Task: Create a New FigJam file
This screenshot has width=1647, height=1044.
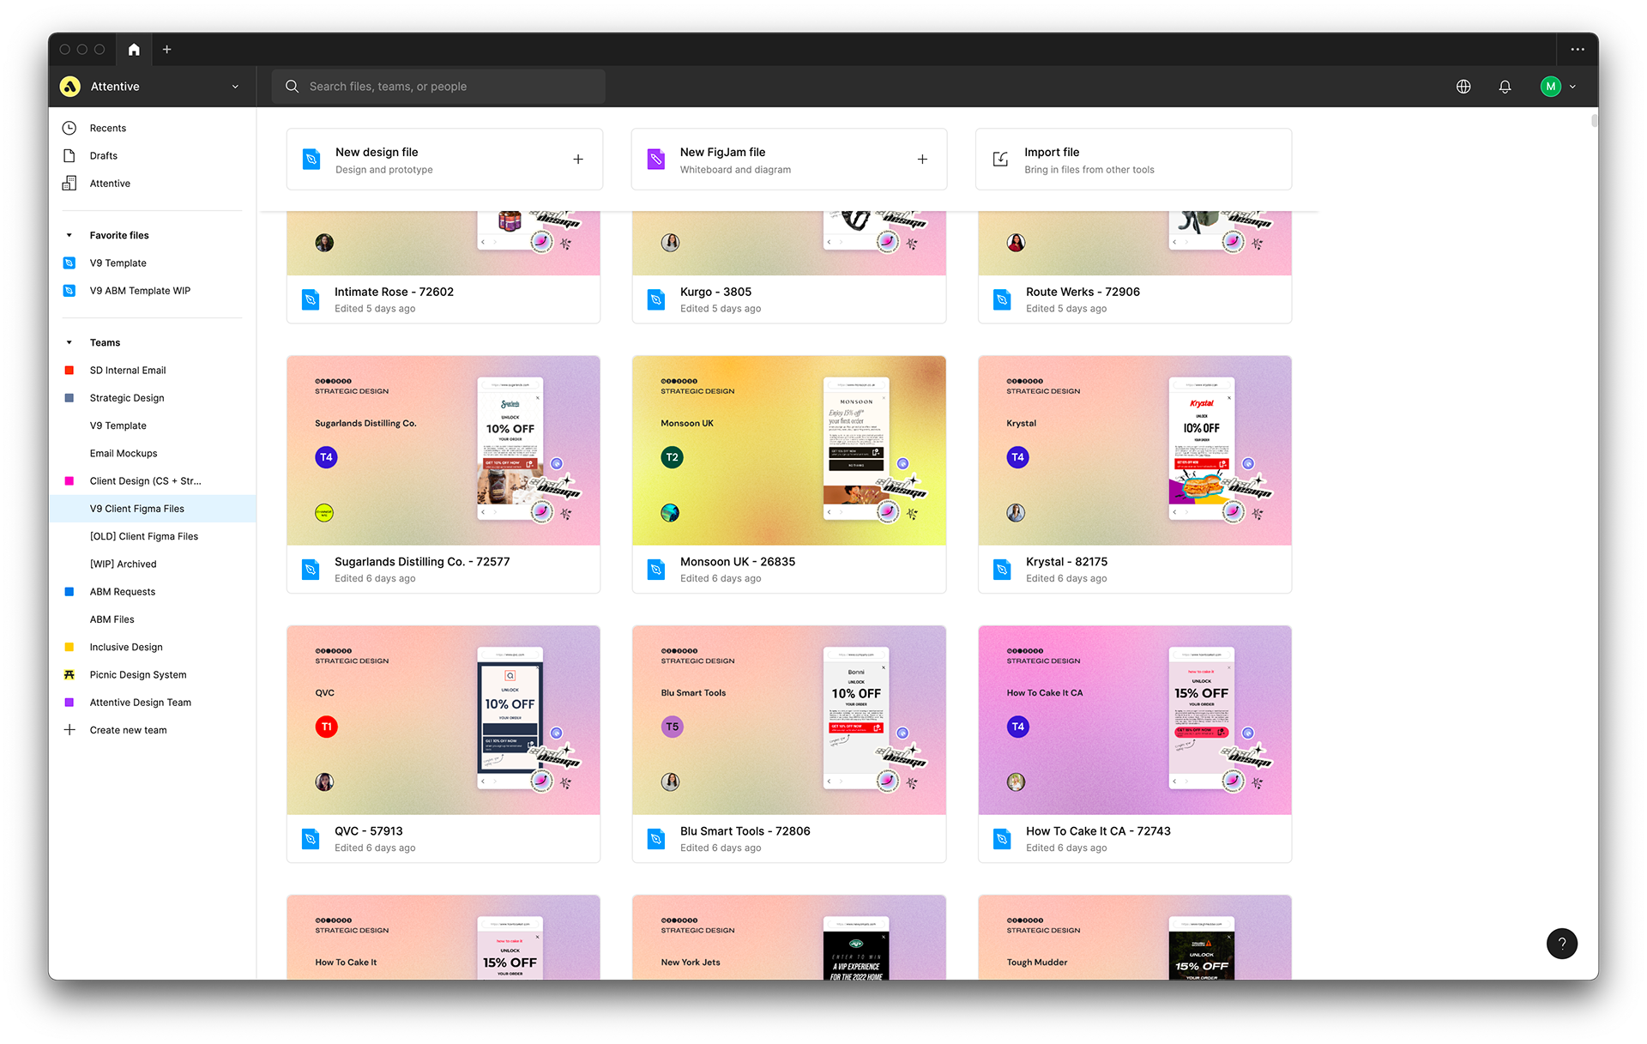Action: (x=789, y=160)
